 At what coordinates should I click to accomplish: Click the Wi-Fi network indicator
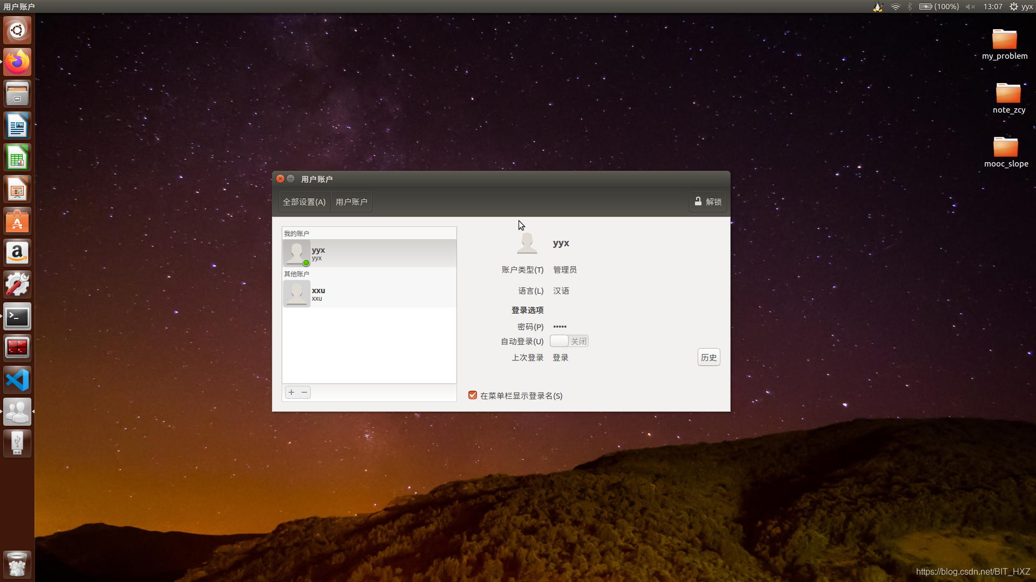896,6
